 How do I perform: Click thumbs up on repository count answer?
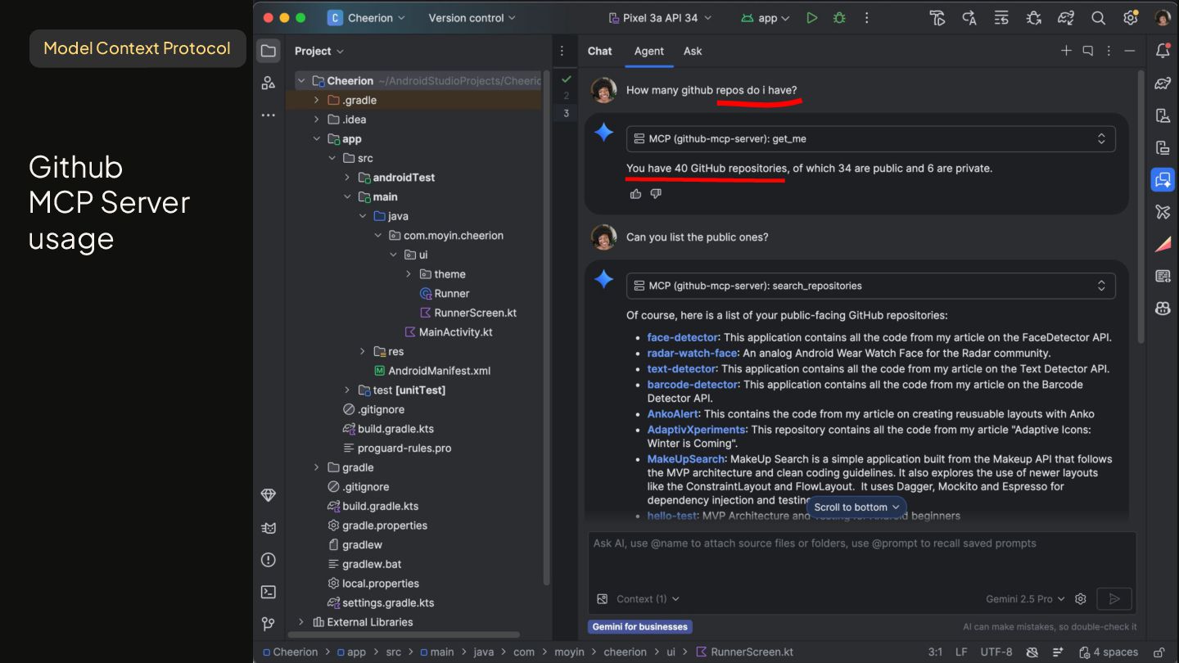635,194
